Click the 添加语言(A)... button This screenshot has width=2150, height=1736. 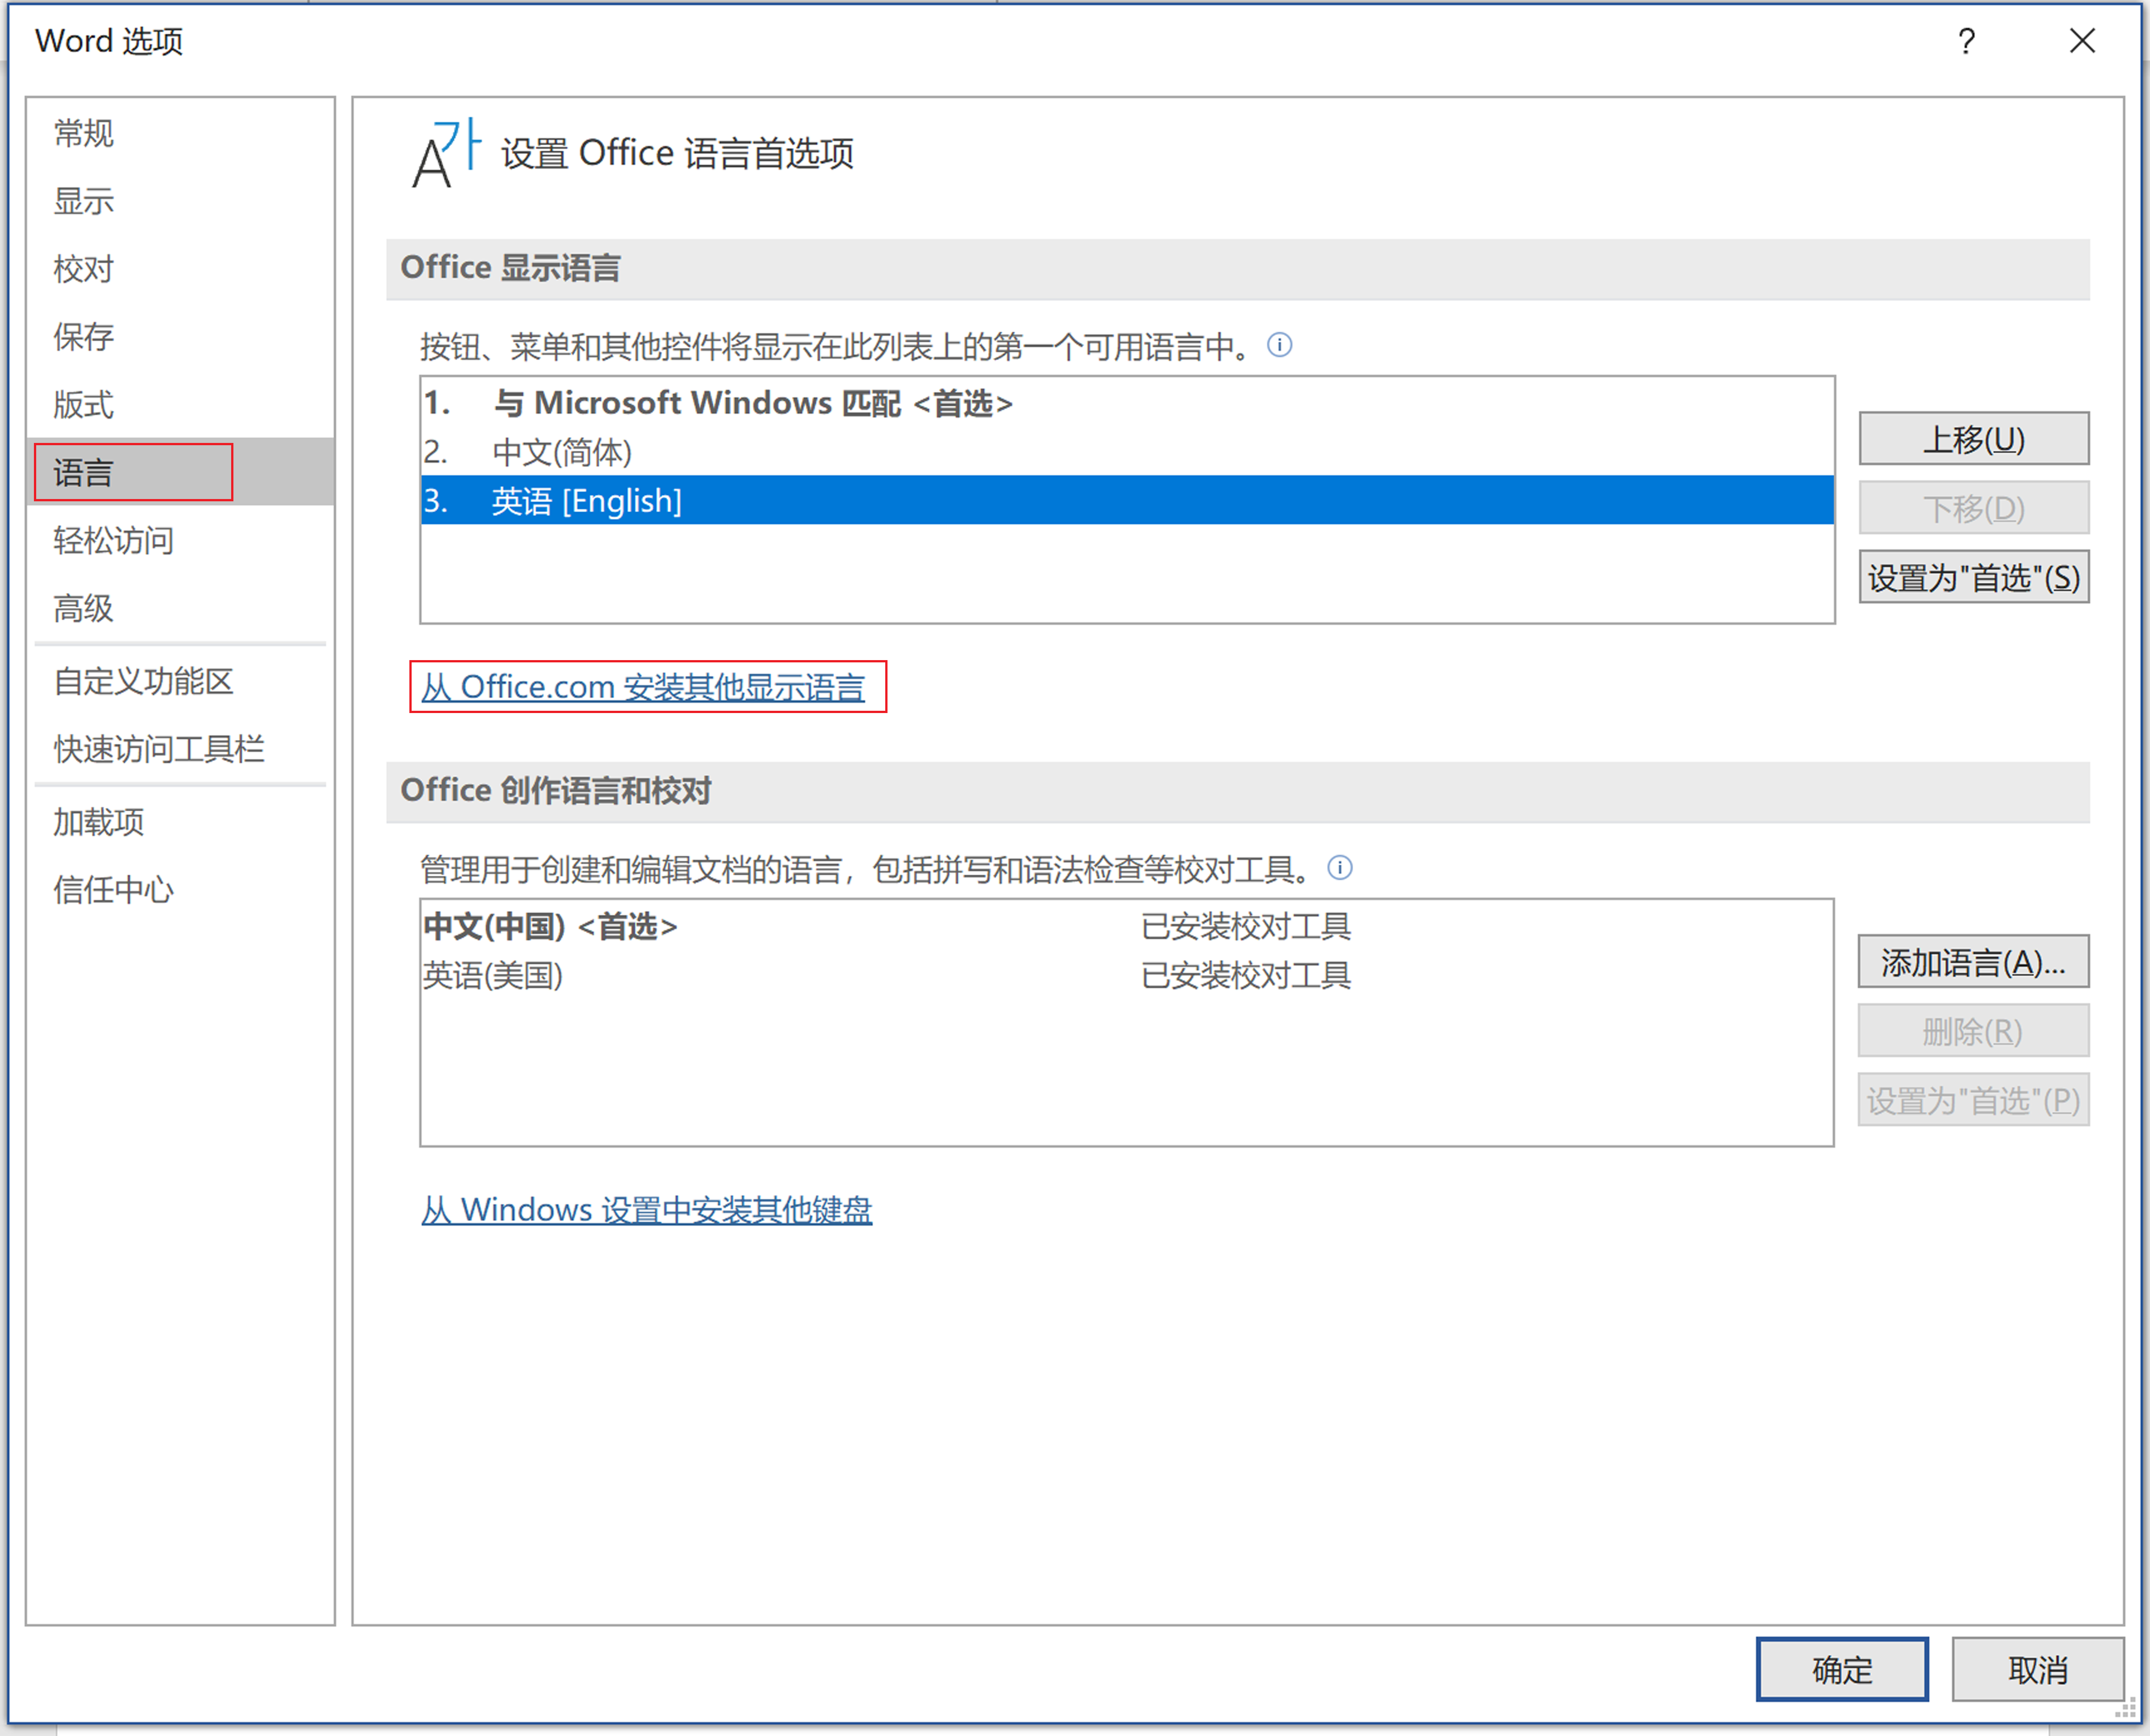point(1973,962)
